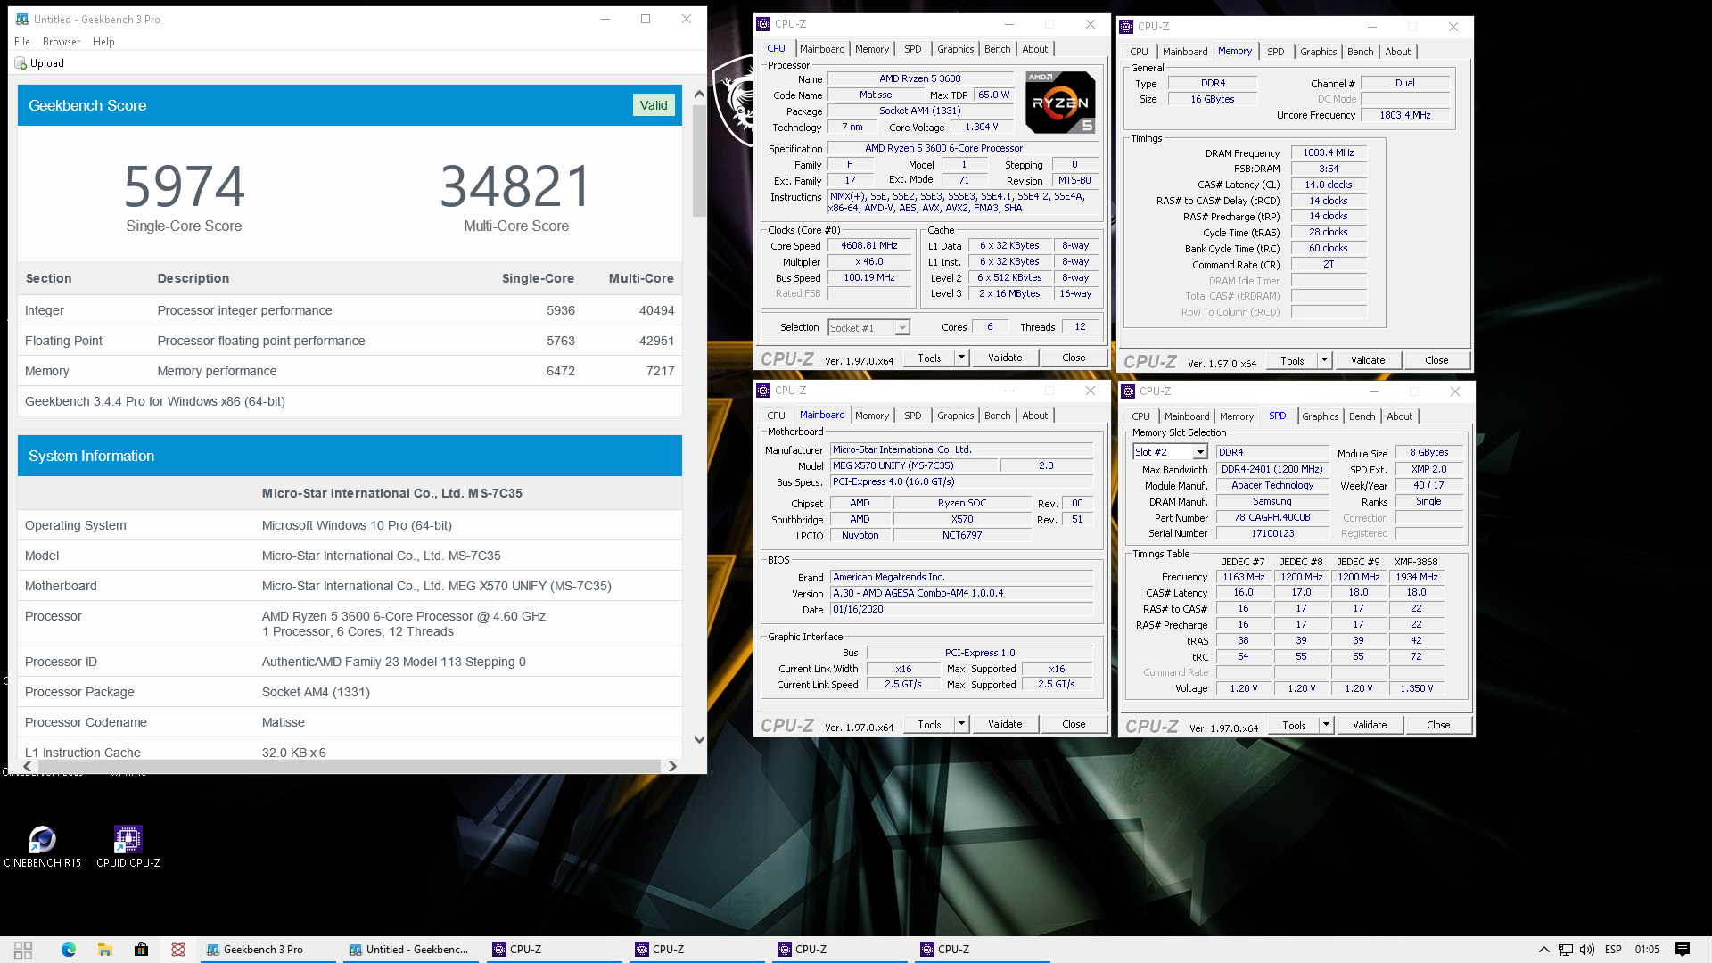Viewport: 1712px width, 963px height.
Task: Open File menu in Geekbench
Action: [22, 42]
